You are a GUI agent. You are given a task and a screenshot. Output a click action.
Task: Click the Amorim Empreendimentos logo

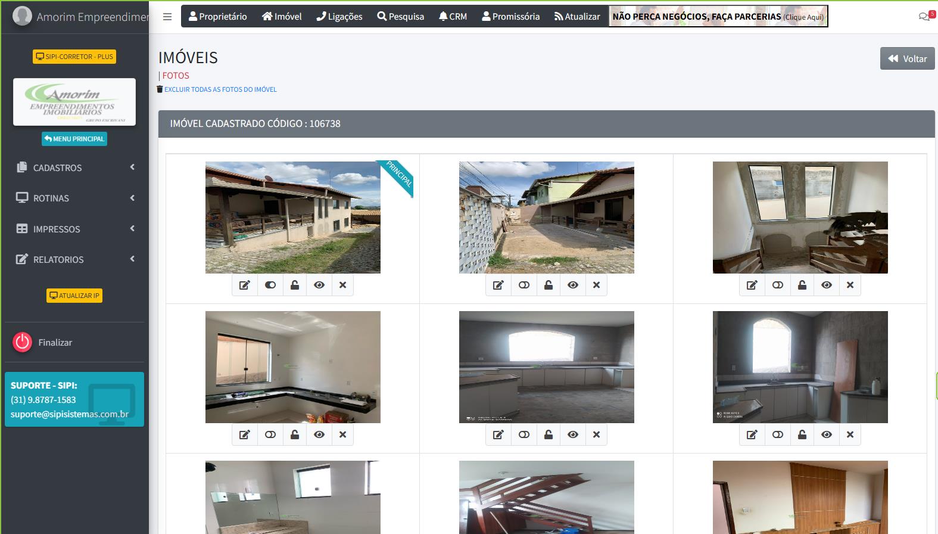(x=74, y=102)
